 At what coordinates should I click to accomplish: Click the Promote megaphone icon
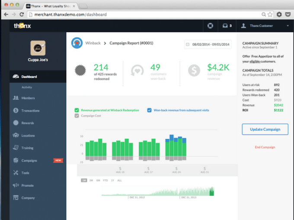click(16, 185)
